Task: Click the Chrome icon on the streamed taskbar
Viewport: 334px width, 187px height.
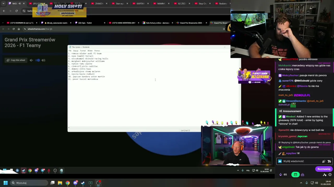Action: pyautogui.click(x=30, y=171)
